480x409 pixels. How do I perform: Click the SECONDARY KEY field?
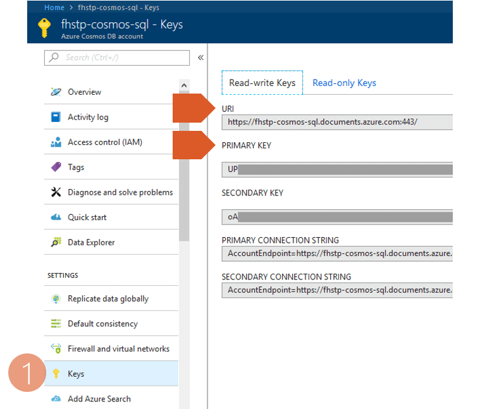point(337,217)
